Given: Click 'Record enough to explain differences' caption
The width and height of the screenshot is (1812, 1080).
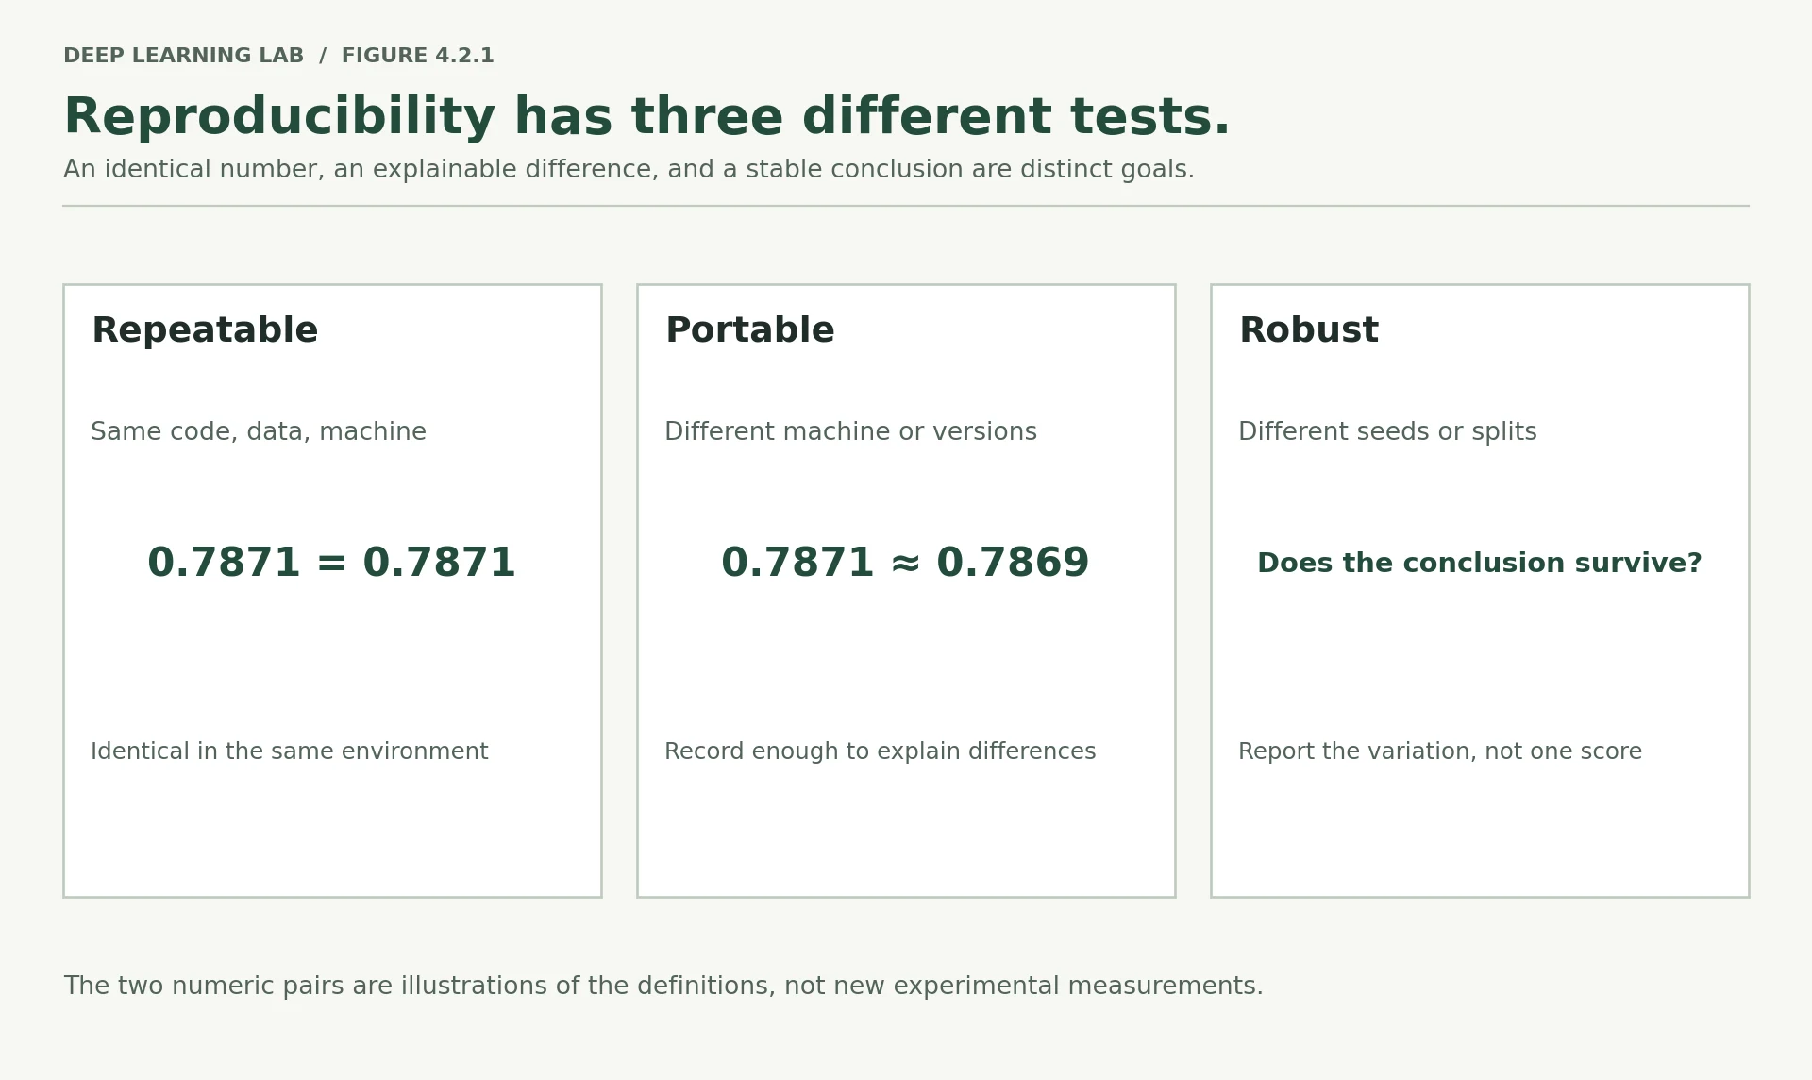Looking at the screenshot, I should coord(881,752).
